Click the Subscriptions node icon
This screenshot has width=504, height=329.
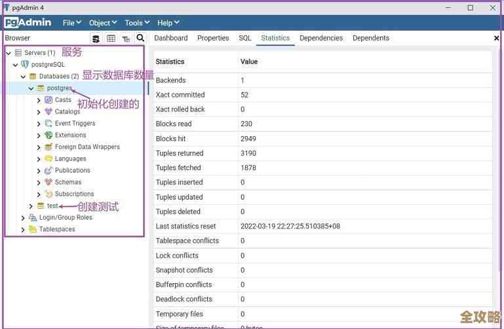(48, 194)
